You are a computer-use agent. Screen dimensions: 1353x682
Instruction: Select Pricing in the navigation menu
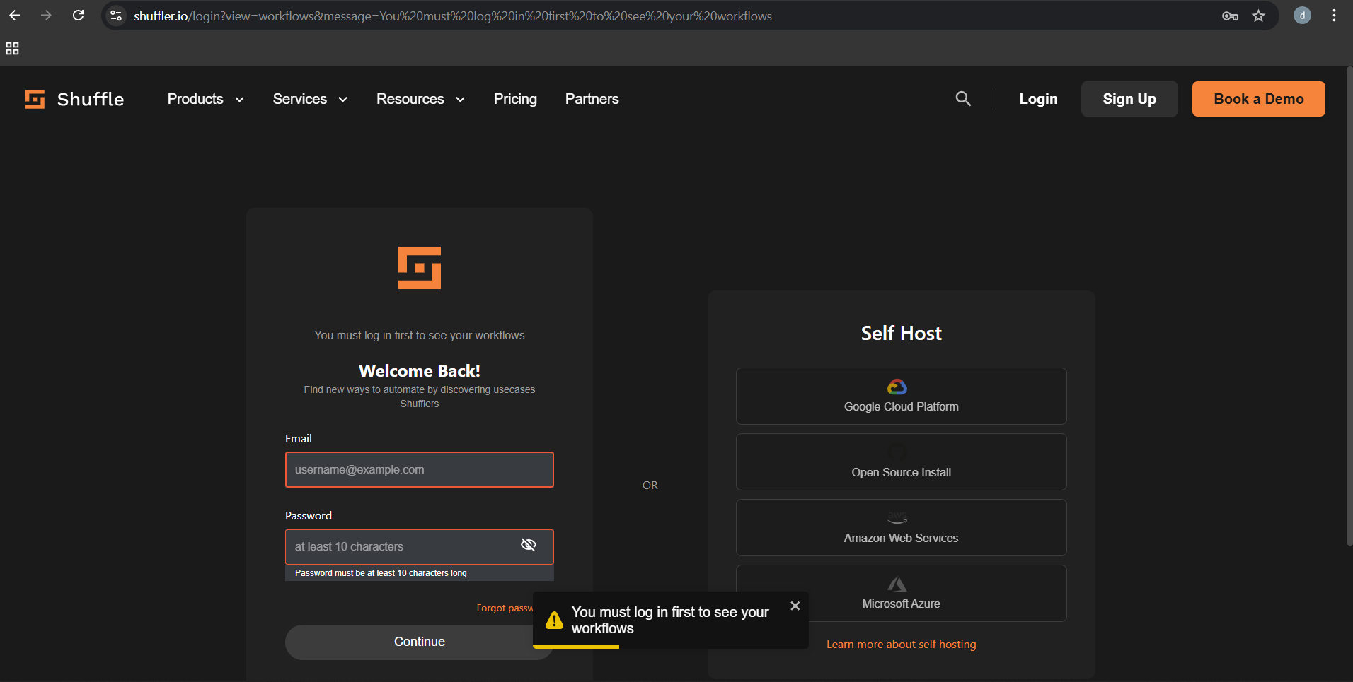(x=514, y=99)
